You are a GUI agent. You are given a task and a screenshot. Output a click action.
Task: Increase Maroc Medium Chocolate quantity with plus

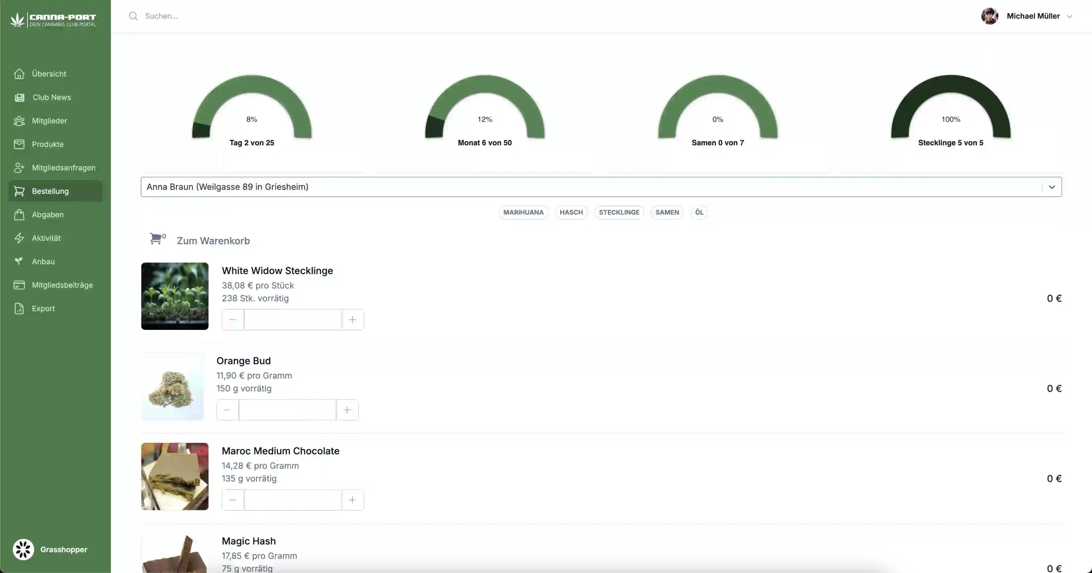pos(353,500)
